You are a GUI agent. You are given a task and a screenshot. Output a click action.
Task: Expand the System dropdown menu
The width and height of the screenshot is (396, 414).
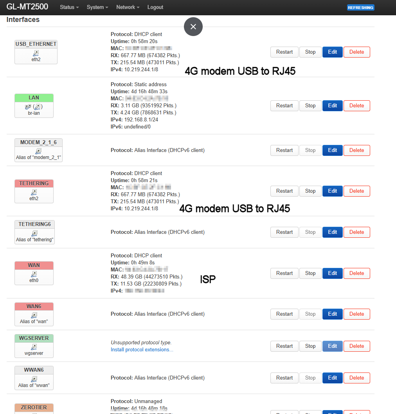[97, 7]
